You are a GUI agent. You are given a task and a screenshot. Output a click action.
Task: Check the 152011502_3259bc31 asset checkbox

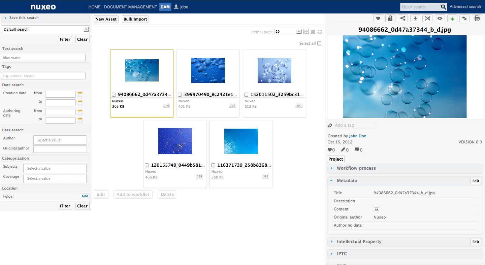(246, 95)
